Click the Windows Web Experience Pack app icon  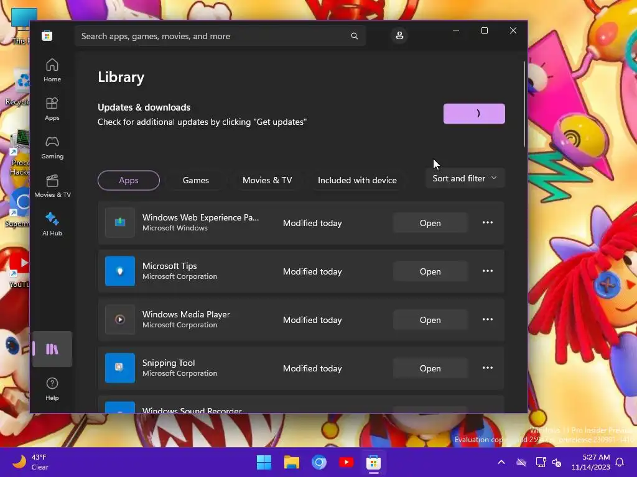120,223
